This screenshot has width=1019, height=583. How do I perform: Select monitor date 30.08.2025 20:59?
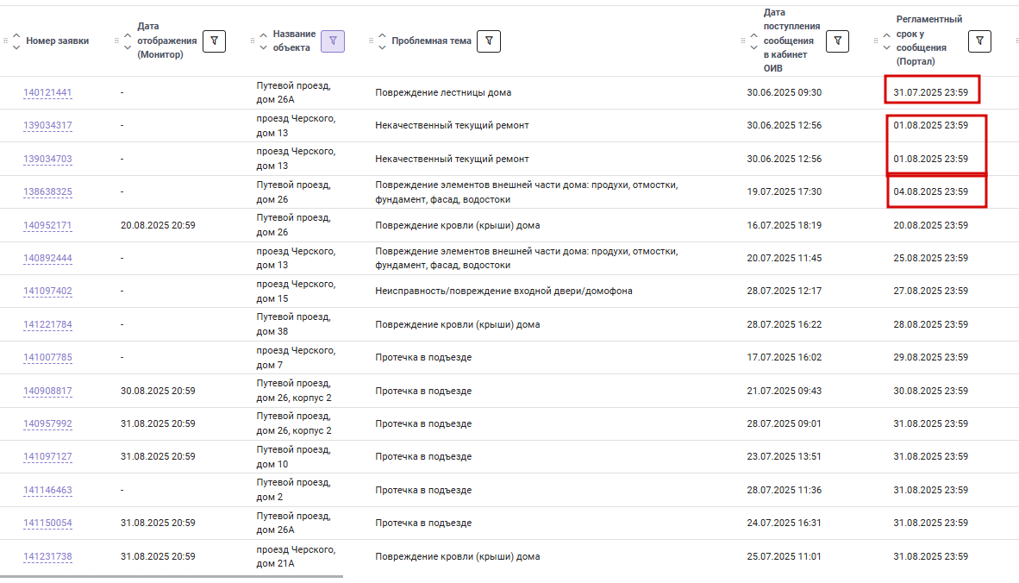point(158,392)
